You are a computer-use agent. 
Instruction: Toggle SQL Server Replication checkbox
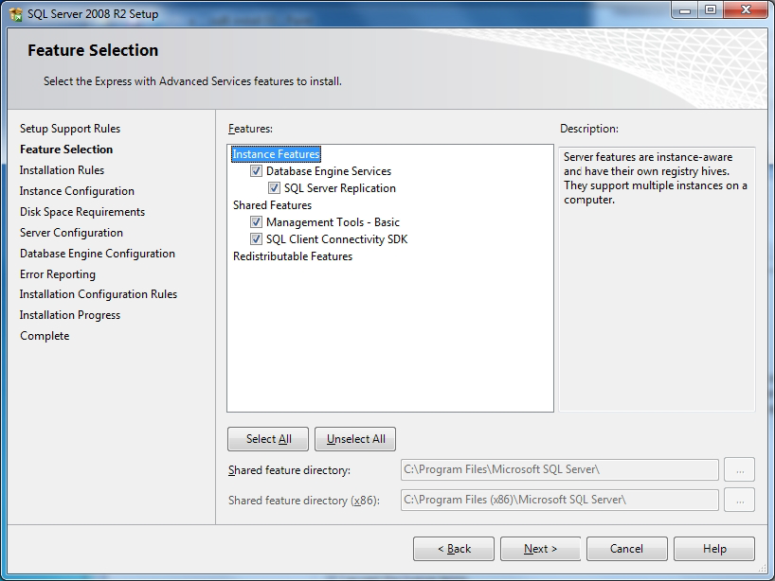274,188
